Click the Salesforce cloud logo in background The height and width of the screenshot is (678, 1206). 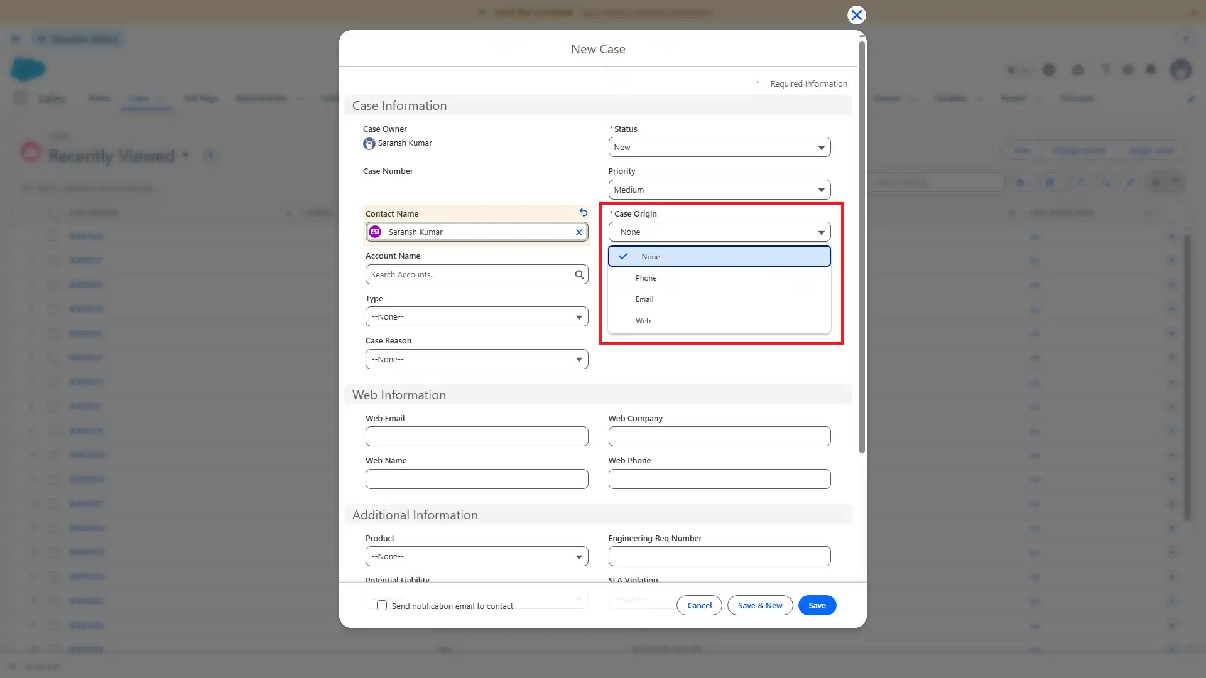tap(28, 69)
